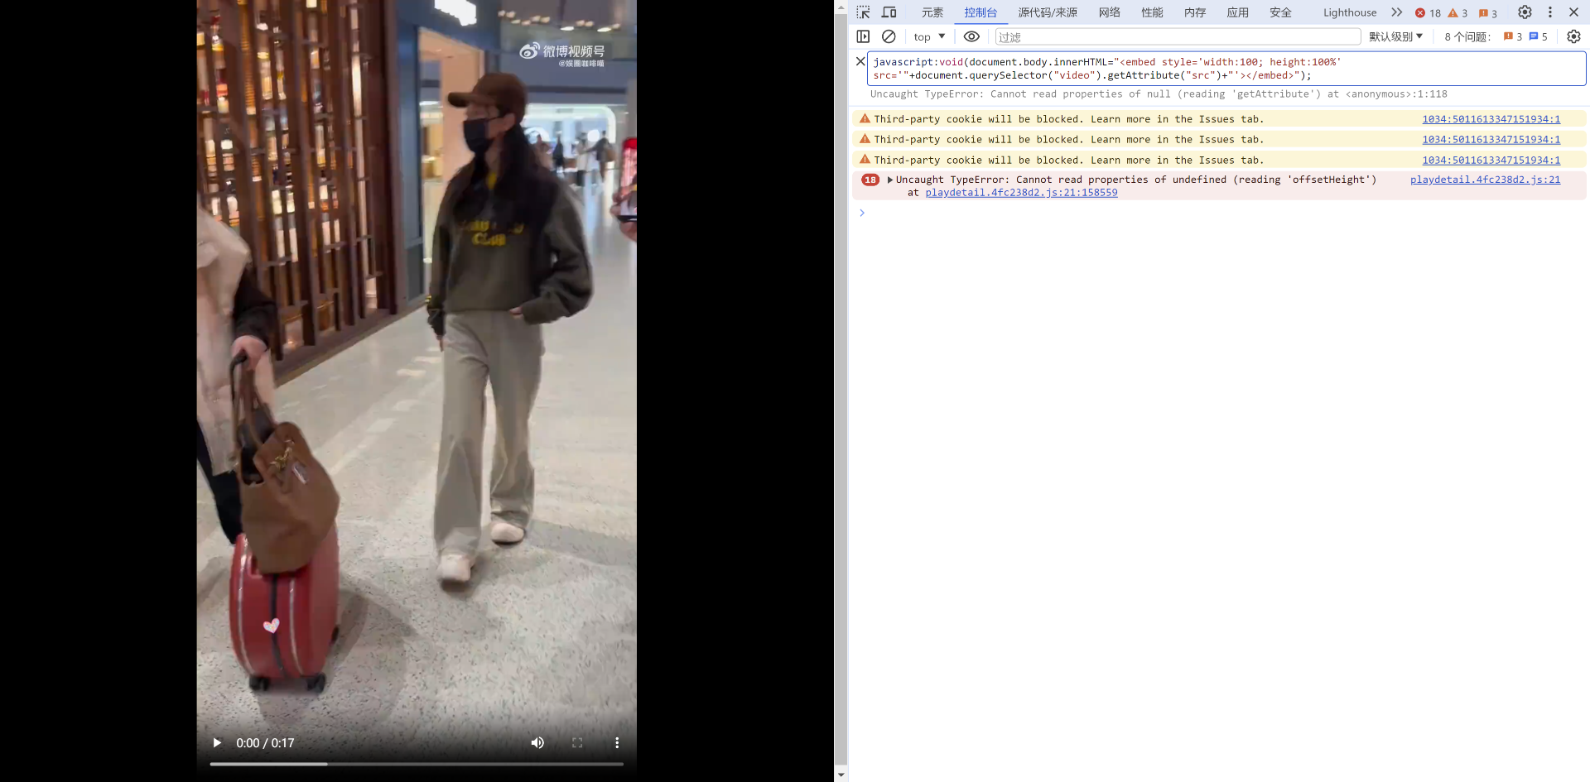Click the 0:00 / 0:17 time display
Viewport: 1590px width, 782px height.
pos(265,743)
